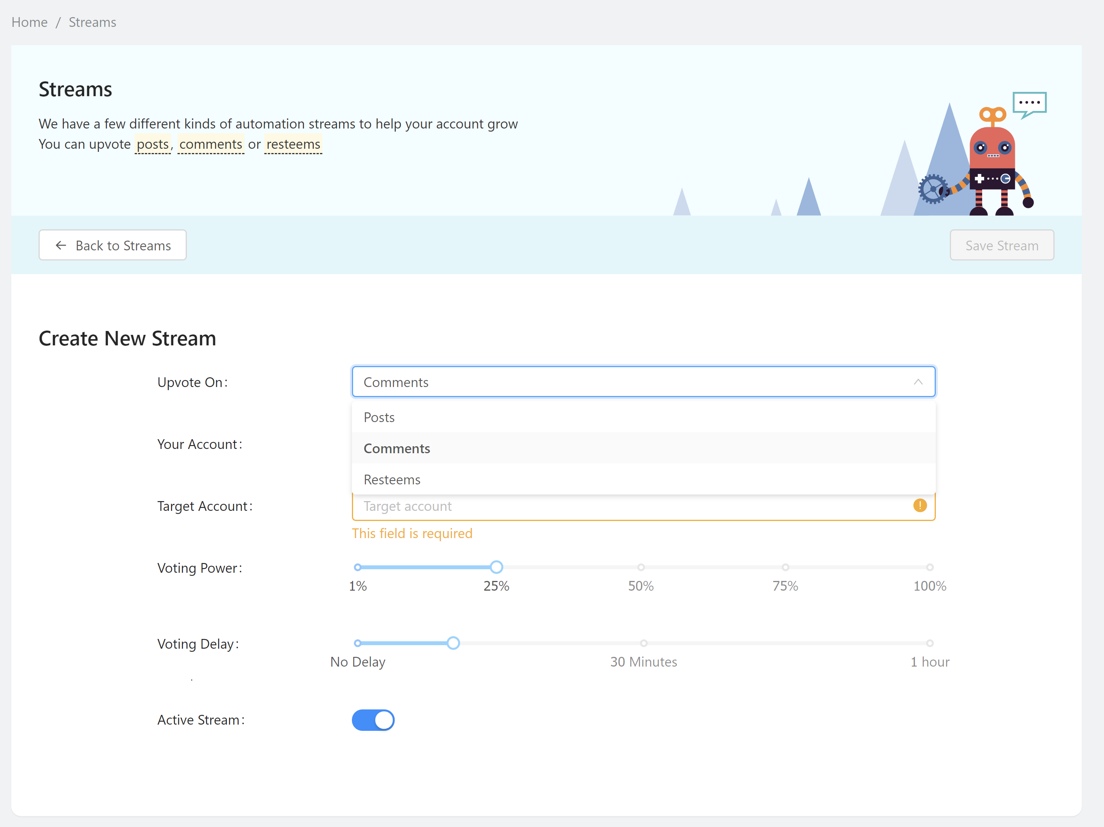Screen dimensions: 1104x827
Task: Open the Upvote On combo box
Action: (634, 382)
